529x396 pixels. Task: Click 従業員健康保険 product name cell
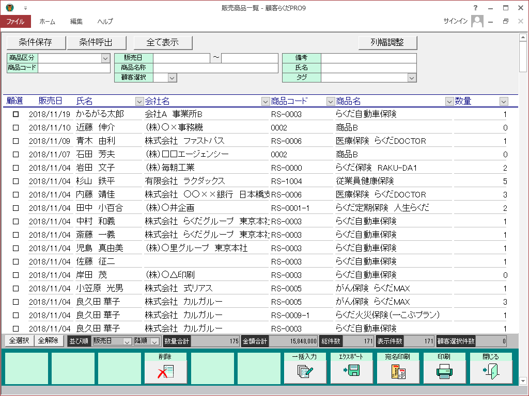393,181
